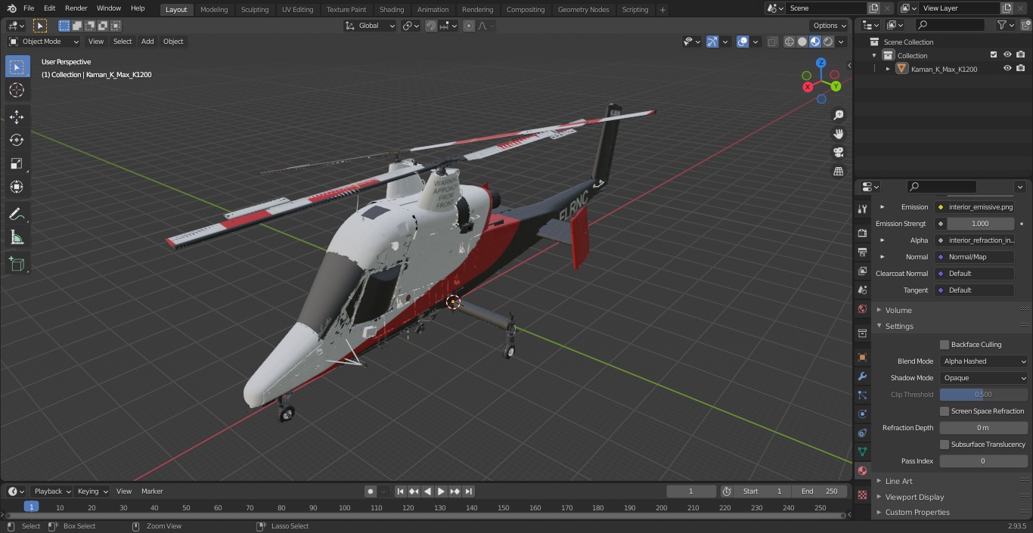Screen dimensions: 1033x533
Task: Open the Material properties tab
Action: pyautogui.click(x=862, y=470)
